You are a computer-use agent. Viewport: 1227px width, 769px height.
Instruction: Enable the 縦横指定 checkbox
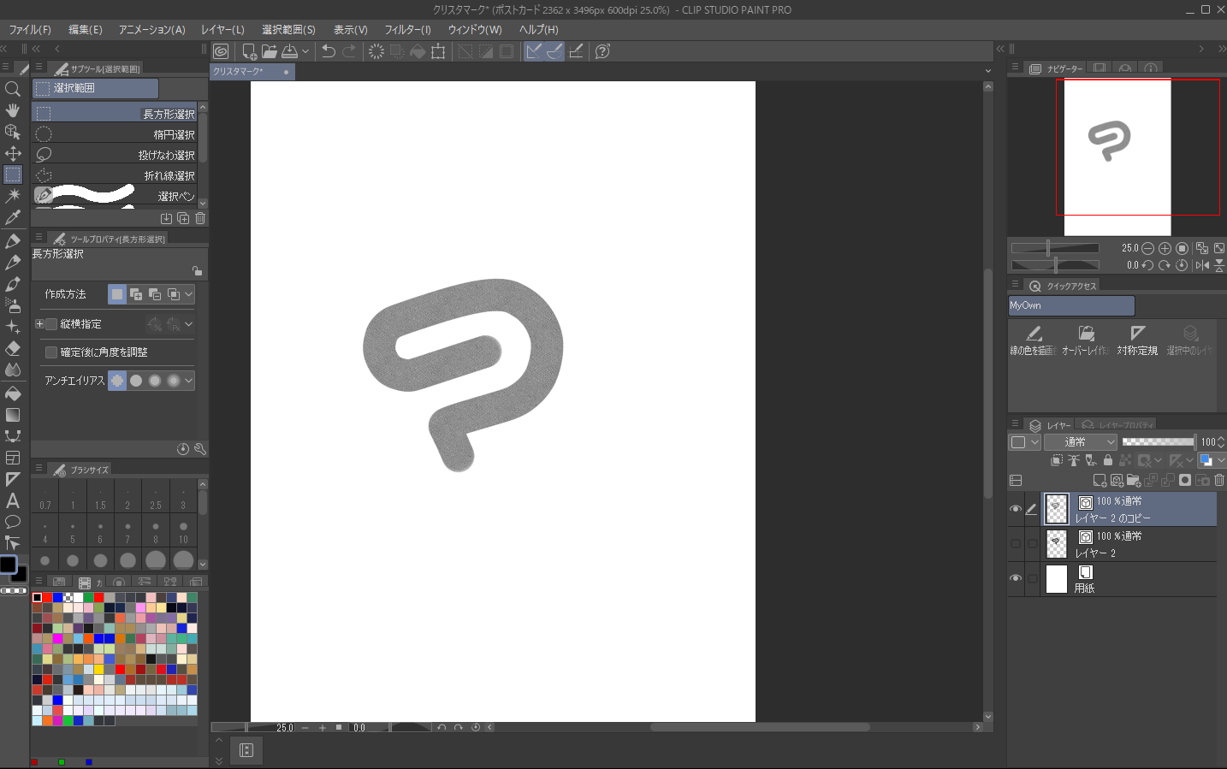(51, 324)
